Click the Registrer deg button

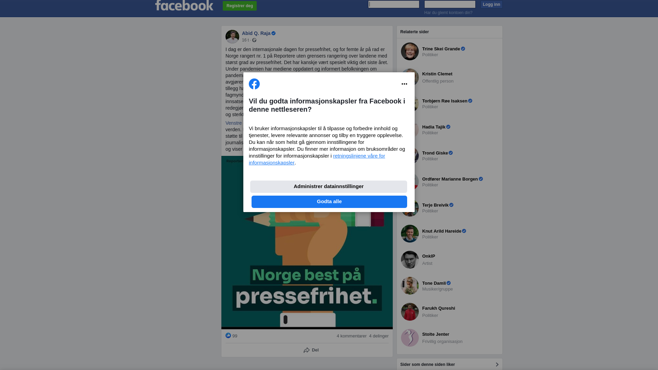click(x=240, y=6)
